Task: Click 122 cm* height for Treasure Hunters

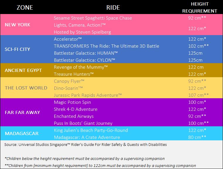Action: [197, 74]
